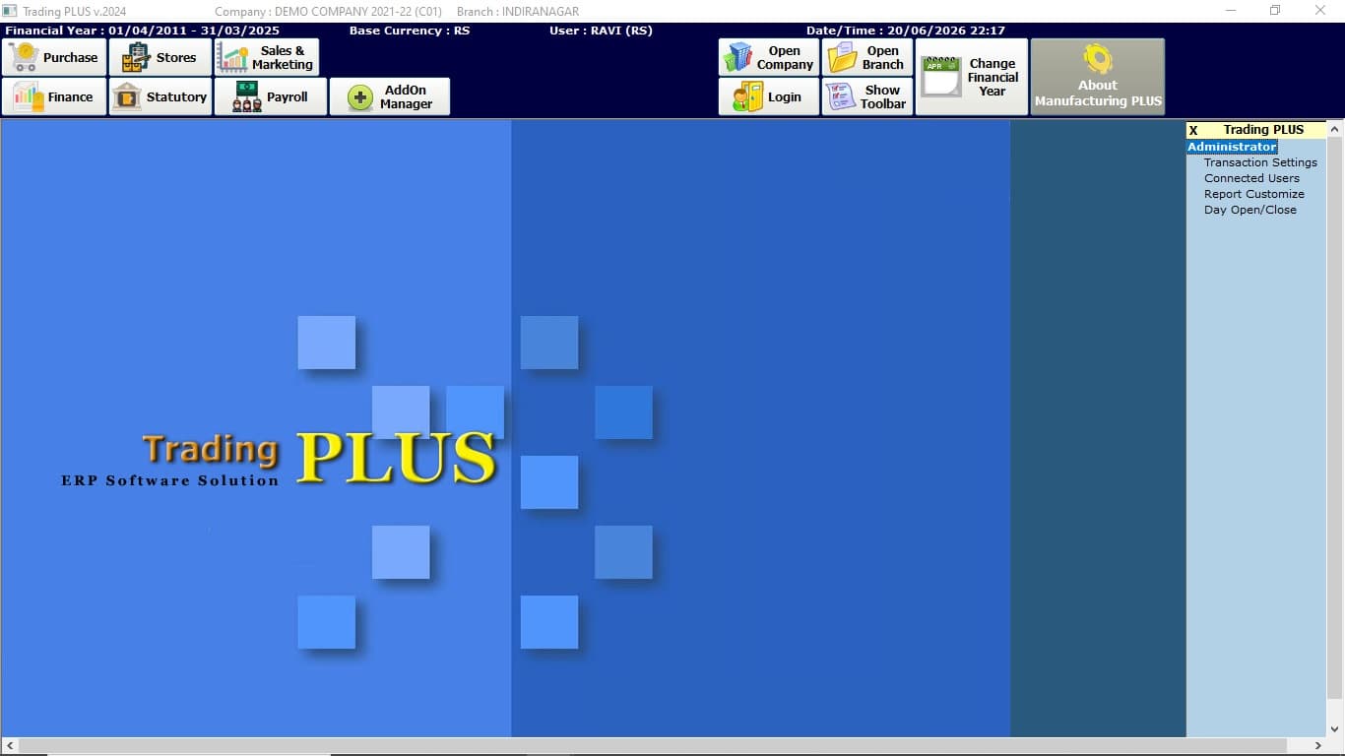The image size is (1345, 756).
Task: Click the About Manufacturing PLUS gear icon
Action: pyautogui.click(x=1098, y=59)
